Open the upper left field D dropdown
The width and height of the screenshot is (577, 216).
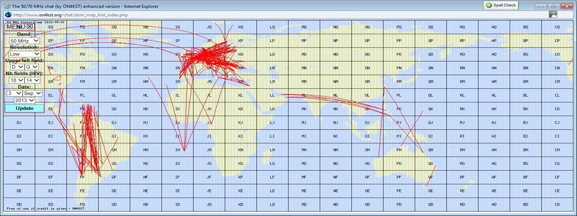click(x=17, y=67)
